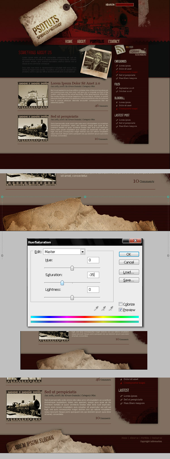Click the Search input field in header
Viewport: 170px width, 459px height.
[x=125, y=5]
